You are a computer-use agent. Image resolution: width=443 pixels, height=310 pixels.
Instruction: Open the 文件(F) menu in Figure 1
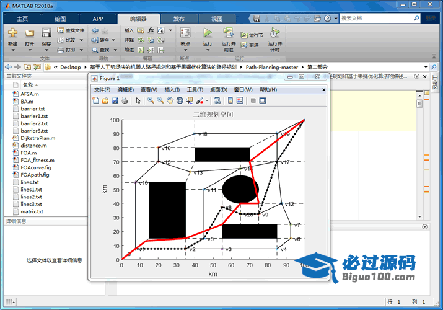pyautogui.click(x=102, y=89)
